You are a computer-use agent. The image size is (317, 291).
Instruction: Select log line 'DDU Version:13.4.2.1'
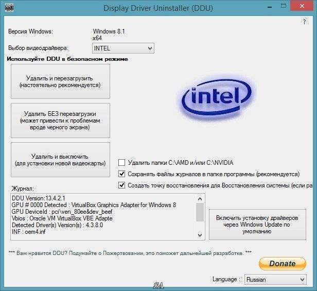pos(39,198)
